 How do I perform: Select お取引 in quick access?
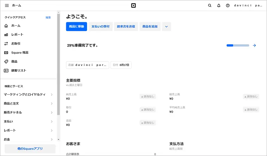point(16,44)
